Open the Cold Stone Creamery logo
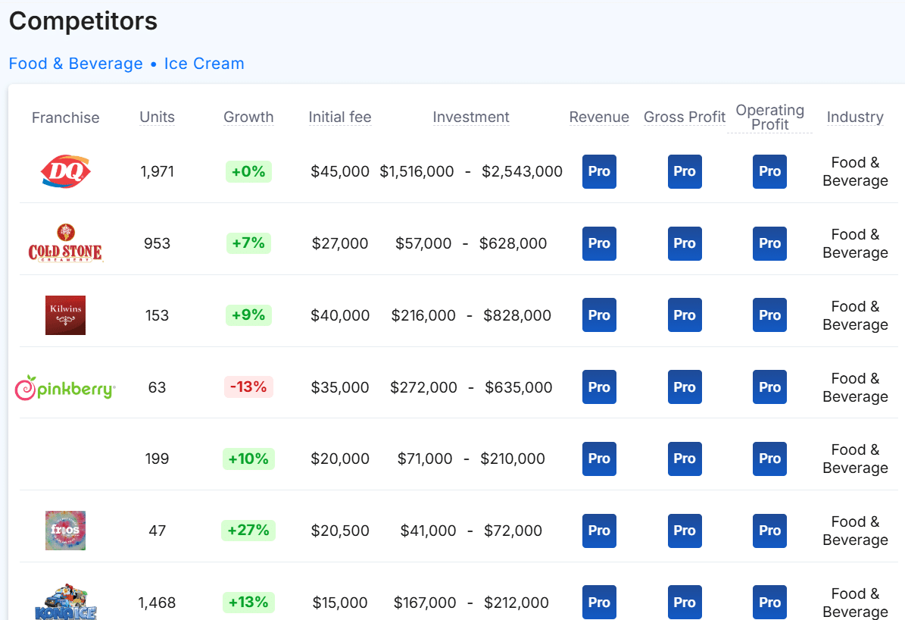 [65, 243]
